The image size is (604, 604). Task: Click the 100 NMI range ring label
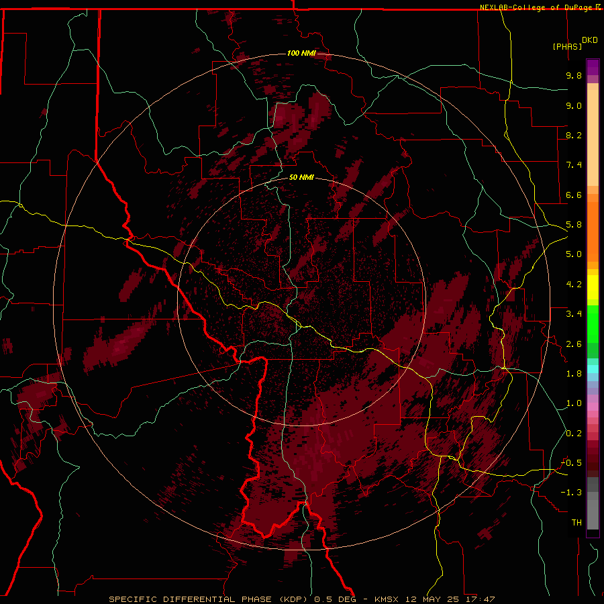coord(301,53)
